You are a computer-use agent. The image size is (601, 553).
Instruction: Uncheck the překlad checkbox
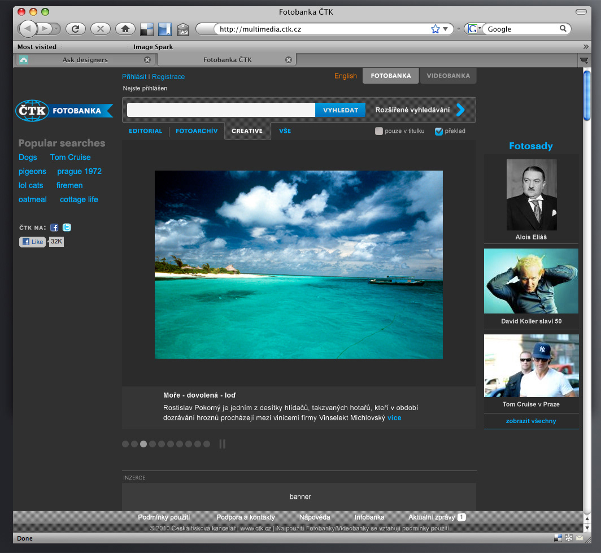[439, 131]
